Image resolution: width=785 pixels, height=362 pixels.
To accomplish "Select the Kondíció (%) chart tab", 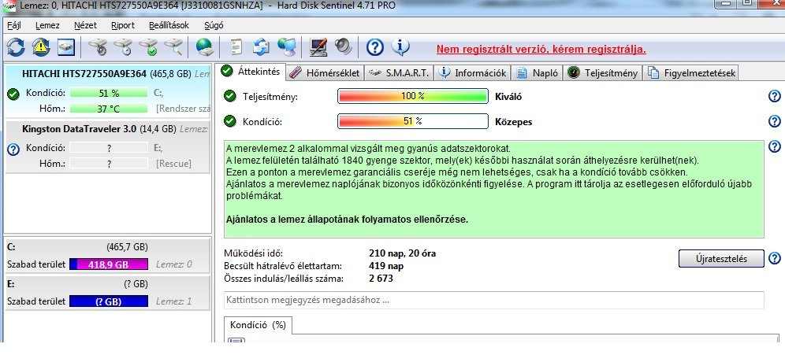I will click(x=258, y=325).
